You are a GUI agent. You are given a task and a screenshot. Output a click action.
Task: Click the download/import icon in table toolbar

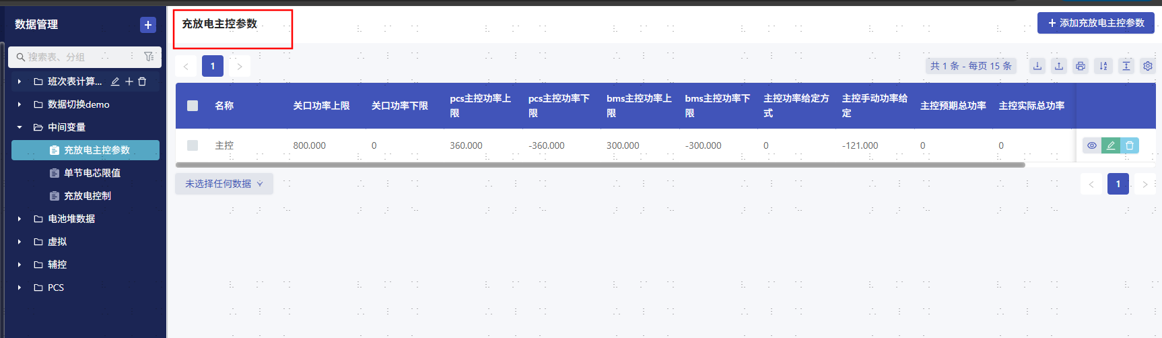pyautogui.click(x=1037, y=66)
